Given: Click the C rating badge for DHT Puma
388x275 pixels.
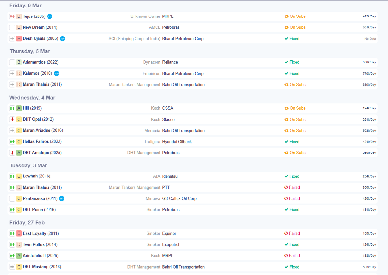Looking at the screenshot, I should pos(19,210).
